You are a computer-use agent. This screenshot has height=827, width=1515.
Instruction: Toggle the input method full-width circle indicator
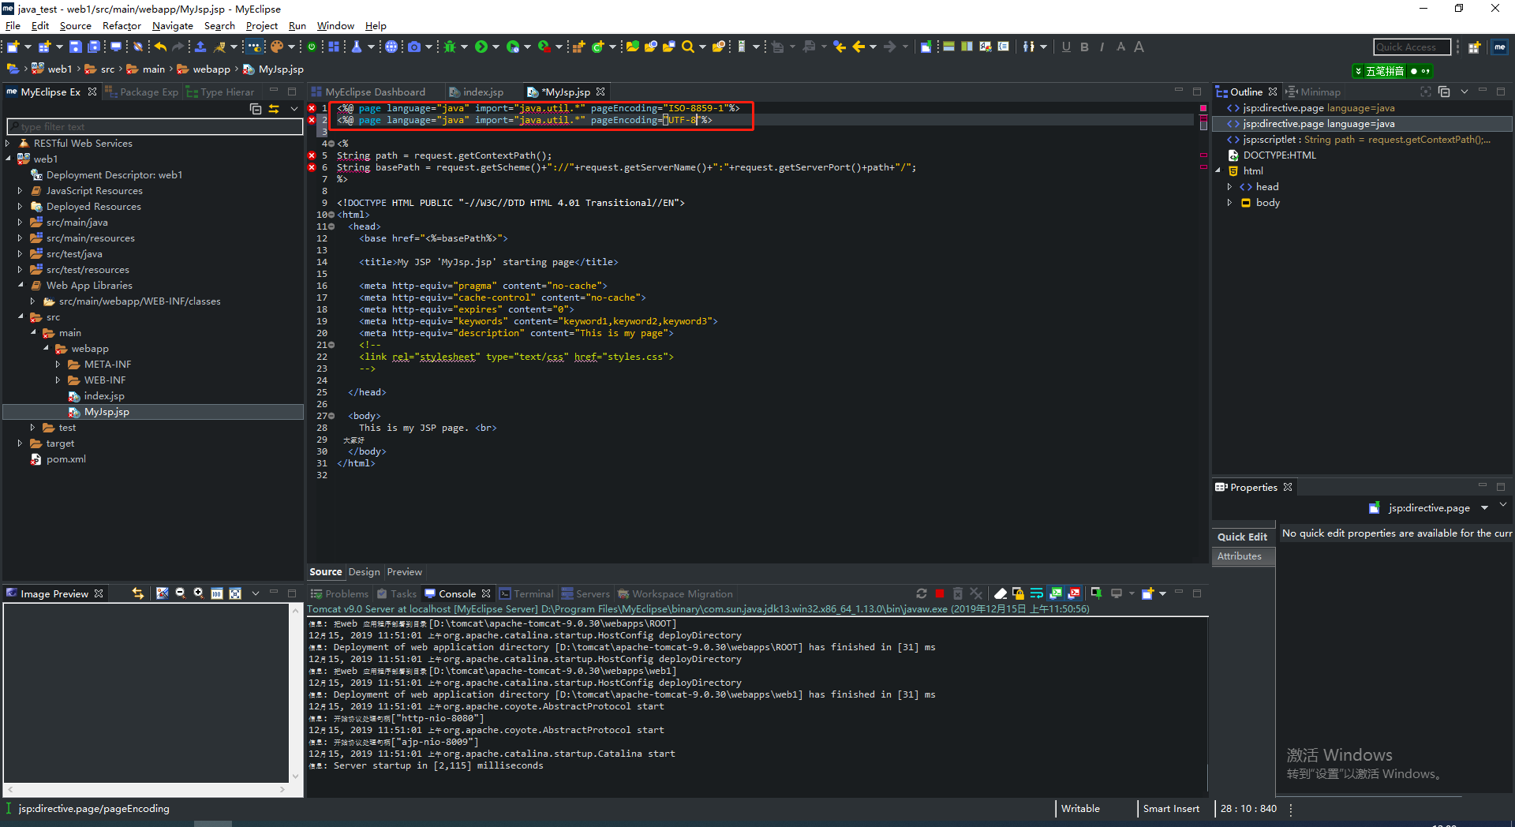[1414, 71]
